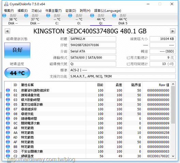This screenshot has height=163, width=180.
Task: Click the serial number field 50026B7282070186
Action: tap(92, 45)
